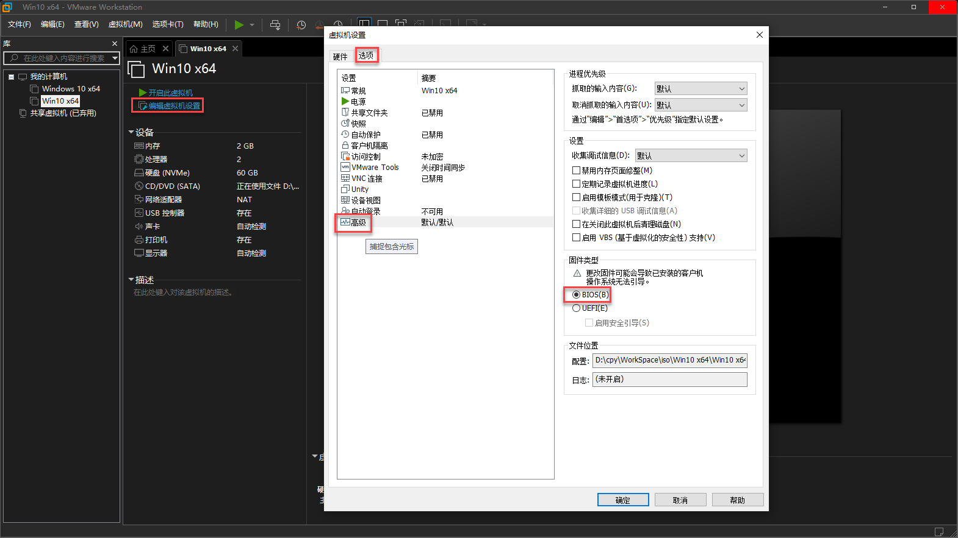Select the UEFI firmware radio button

click(576, 308)
